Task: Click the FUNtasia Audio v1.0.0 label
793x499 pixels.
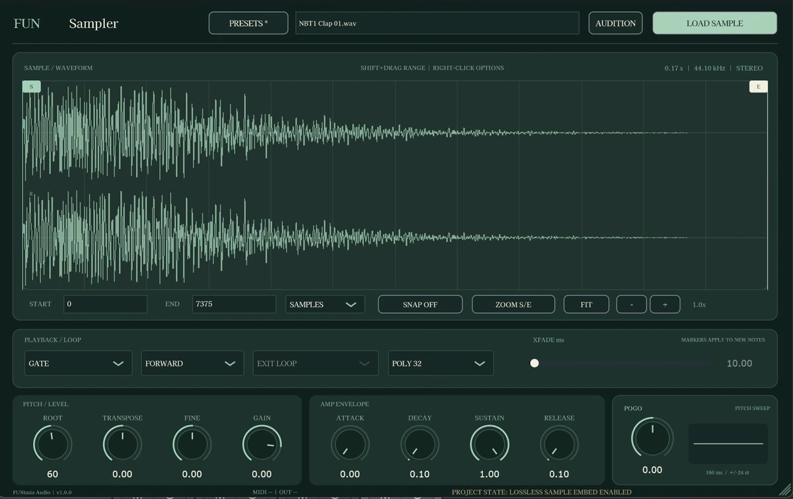Action: (x=42, y=492)
